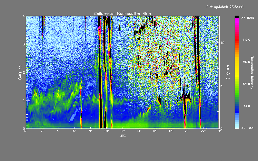Click the magenta segment of the colorbar
This screenshot has width=258, height=161.
coord(237,21)
